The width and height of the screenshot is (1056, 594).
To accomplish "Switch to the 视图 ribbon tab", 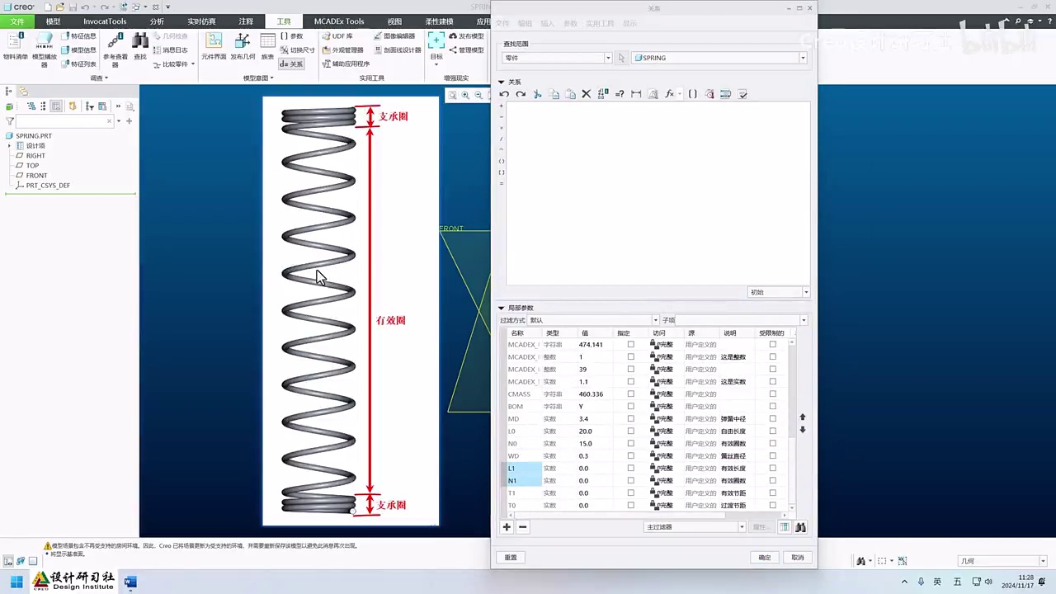I will (x=394, y=21).
